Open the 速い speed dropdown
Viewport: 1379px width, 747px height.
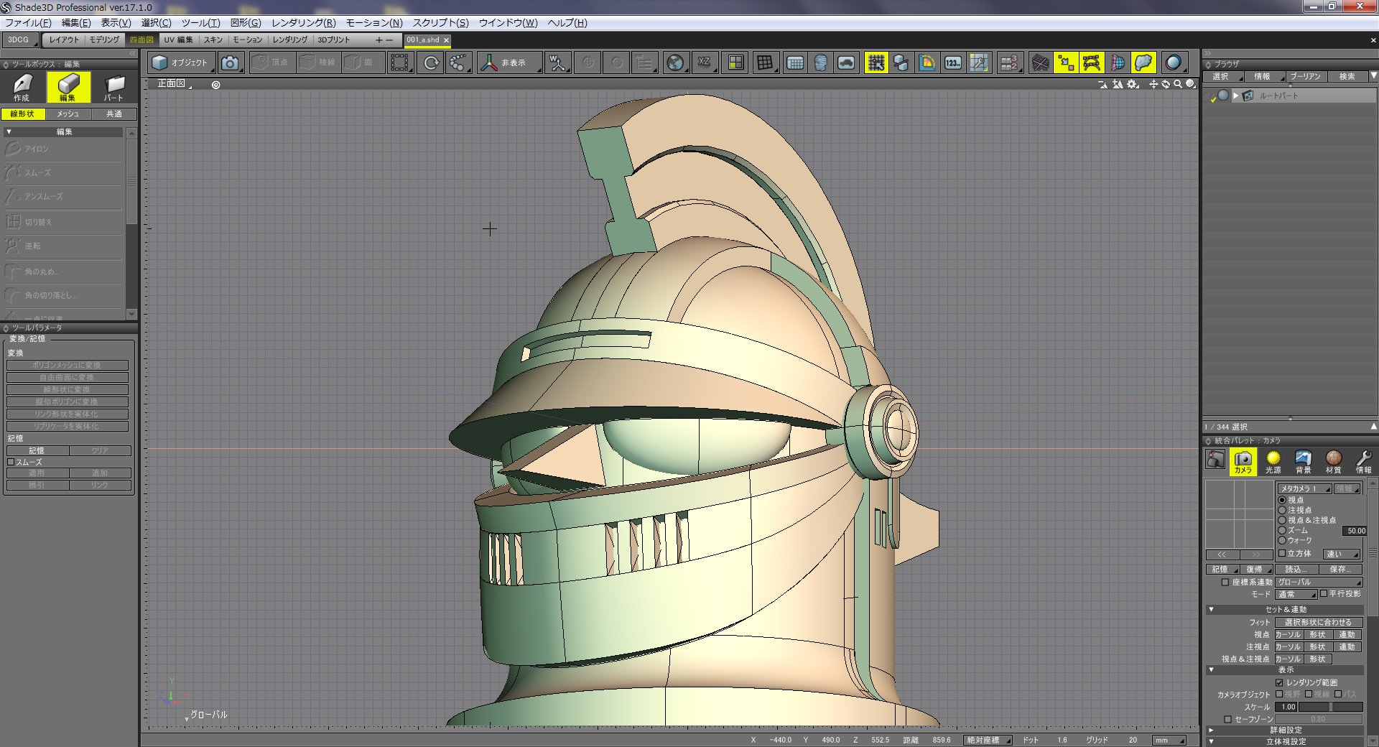[1342, 554]
